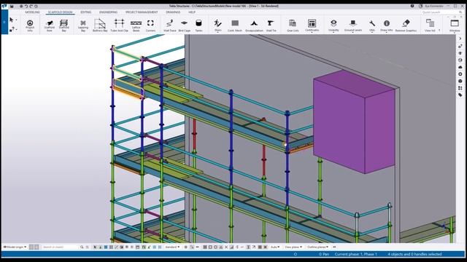This screenshot has height=262, width=467.
Task: Select the purple box object in model
Action: pos(354,122)
